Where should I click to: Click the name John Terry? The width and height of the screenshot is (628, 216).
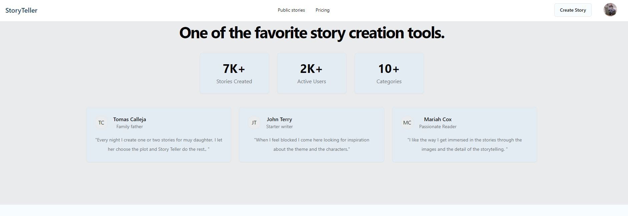click(x=279, y=119)
